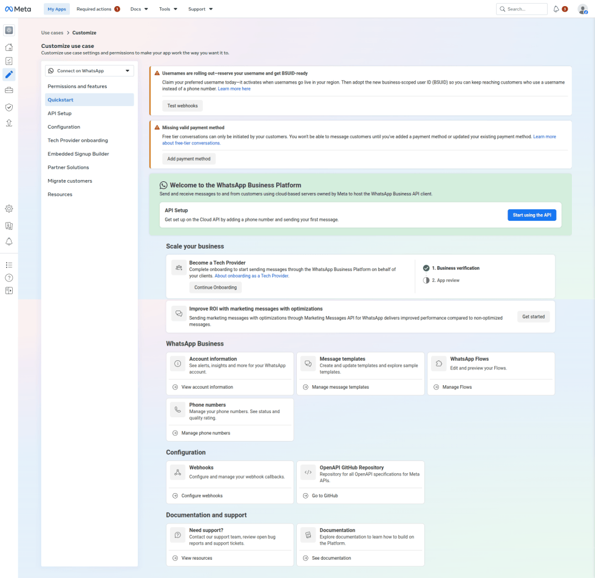Viewport: 595px width, 578px height.
Task: Click Manage phone numbers
Action: 206,433
